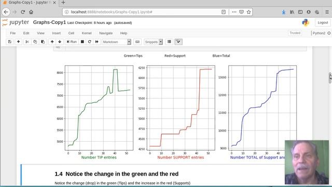Open the Cell menu
Screen dimensions: 332x187
tap(71, 33)
